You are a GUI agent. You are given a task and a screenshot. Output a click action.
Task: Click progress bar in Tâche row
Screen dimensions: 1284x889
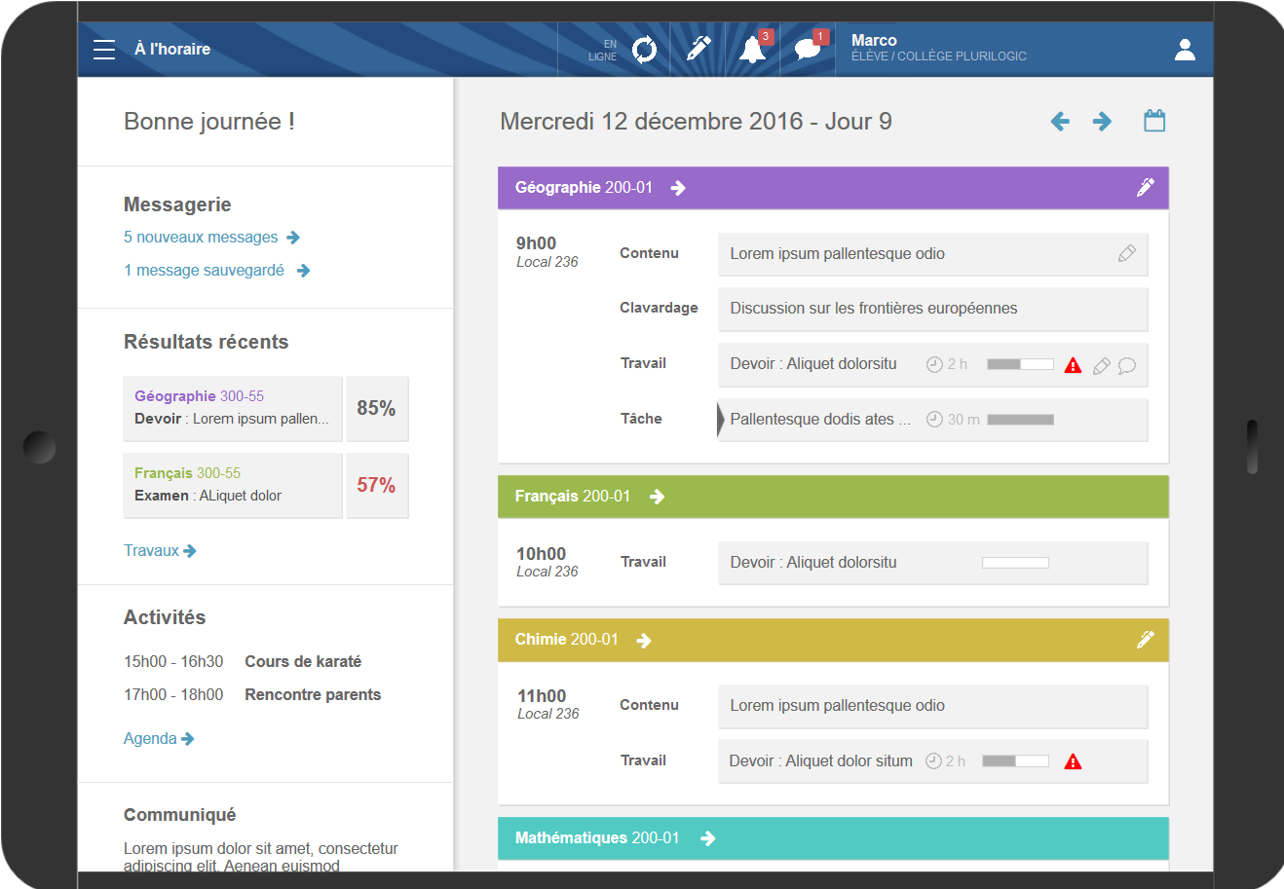click(x=1020, y=420)
